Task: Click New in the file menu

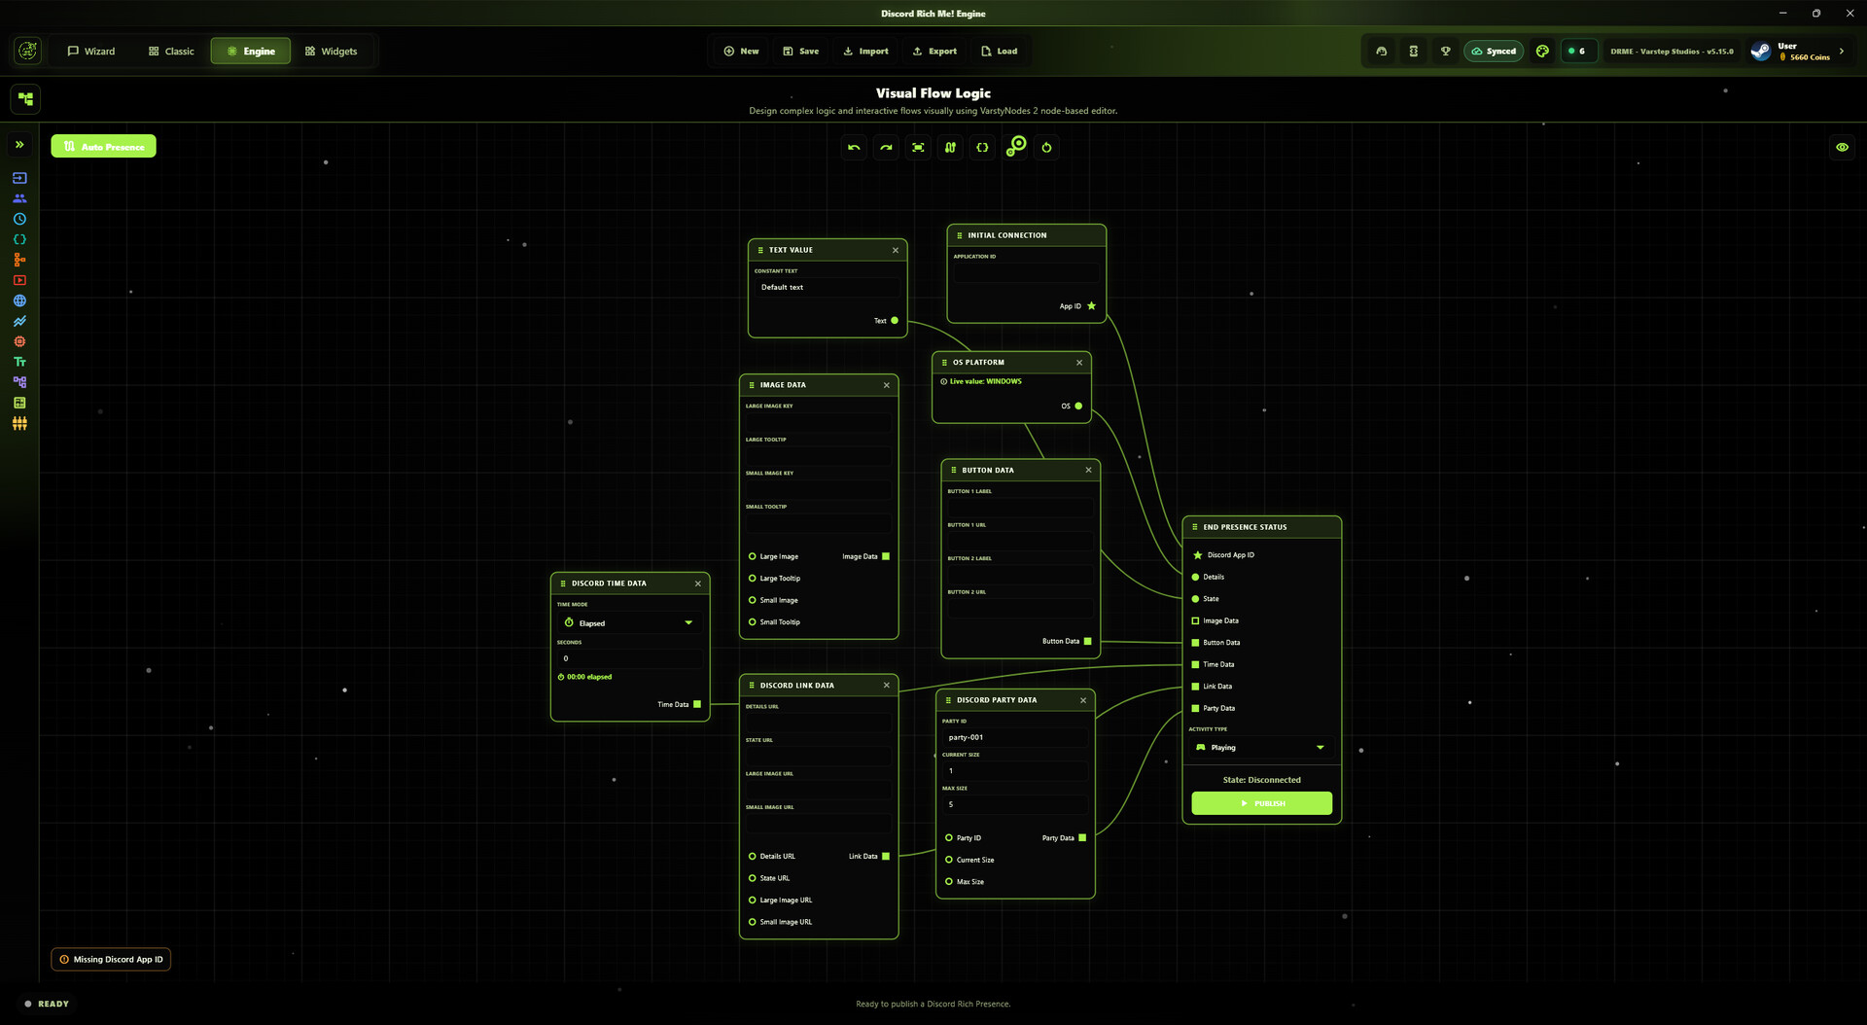Action: point(741,52)
